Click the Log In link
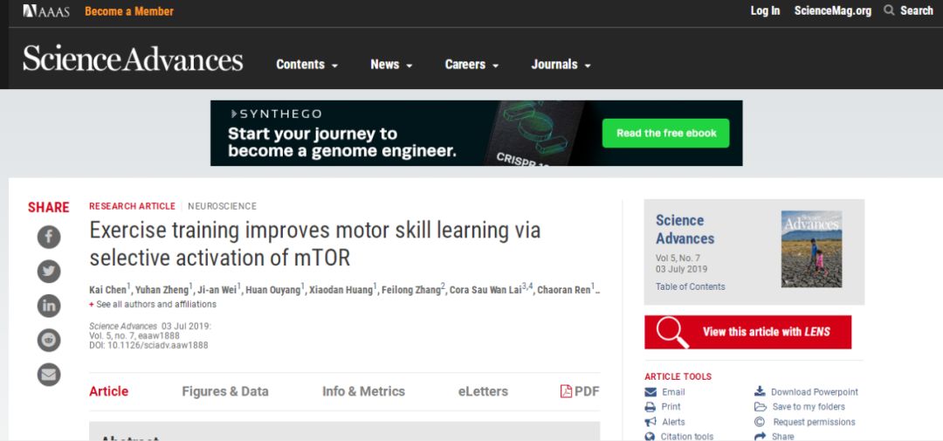This screenshot has width=943, height=441. click(x=765, y=10)
